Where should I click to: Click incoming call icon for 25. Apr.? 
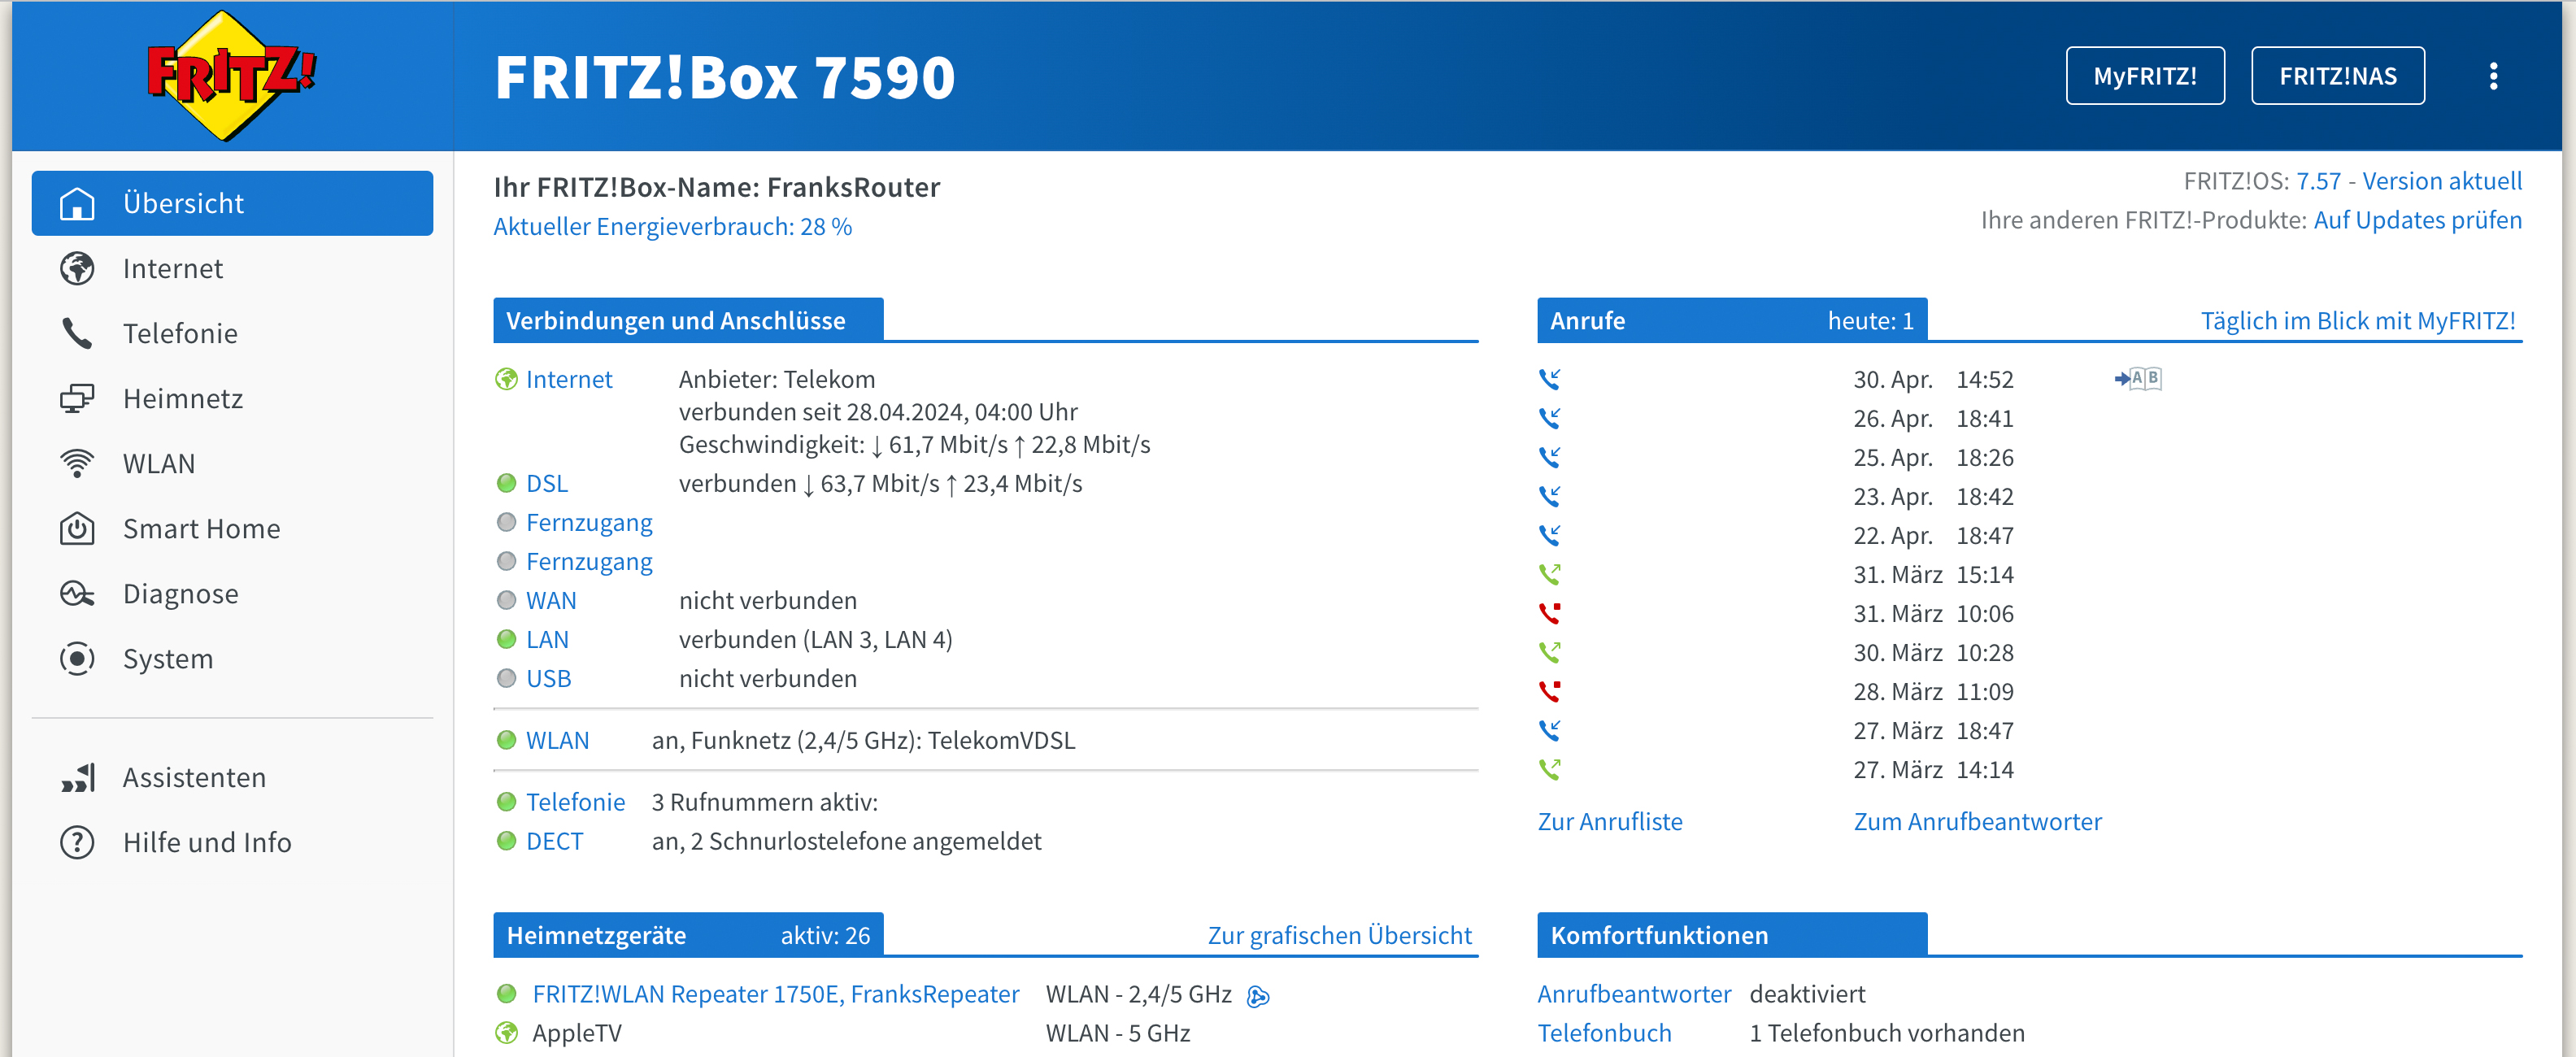[1549, 457]
